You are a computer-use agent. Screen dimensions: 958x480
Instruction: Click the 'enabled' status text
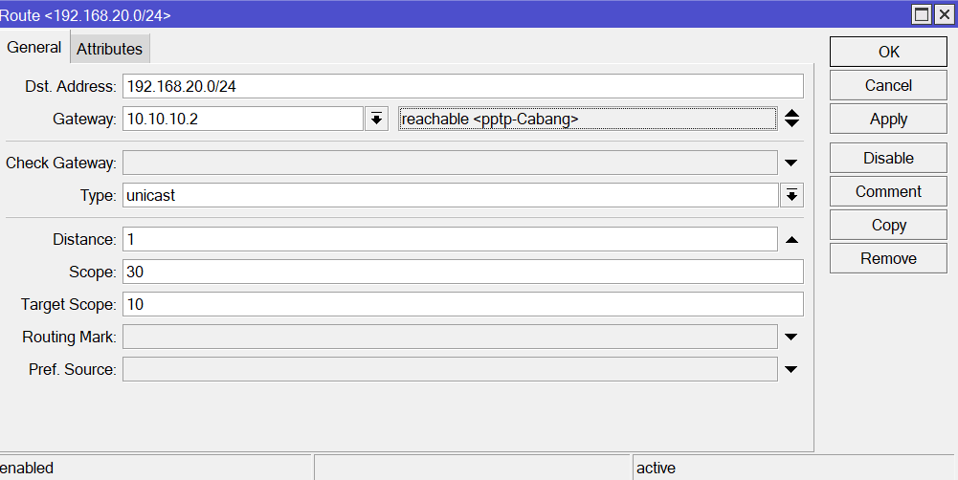point(27,469)
